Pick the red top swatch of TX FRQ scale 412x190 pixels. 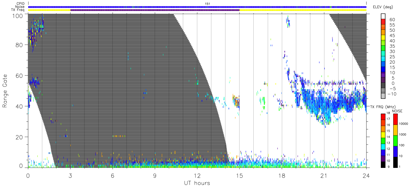point(383,117)
